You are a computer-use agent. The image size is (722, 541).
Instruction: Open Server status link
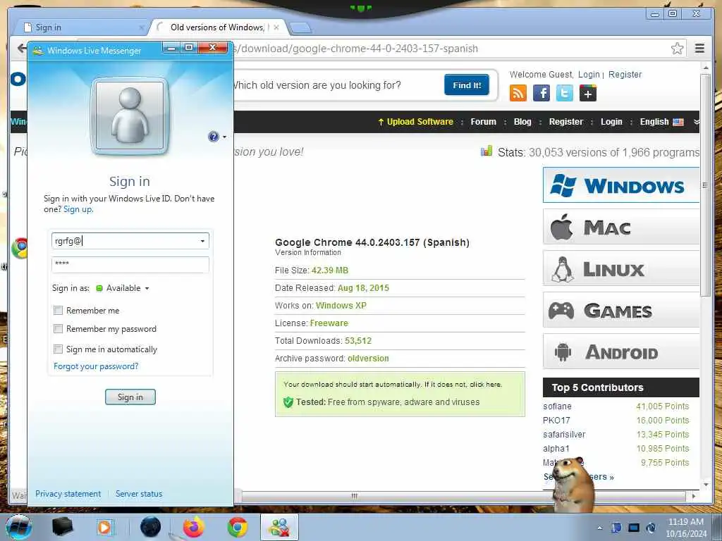[139, 494]
